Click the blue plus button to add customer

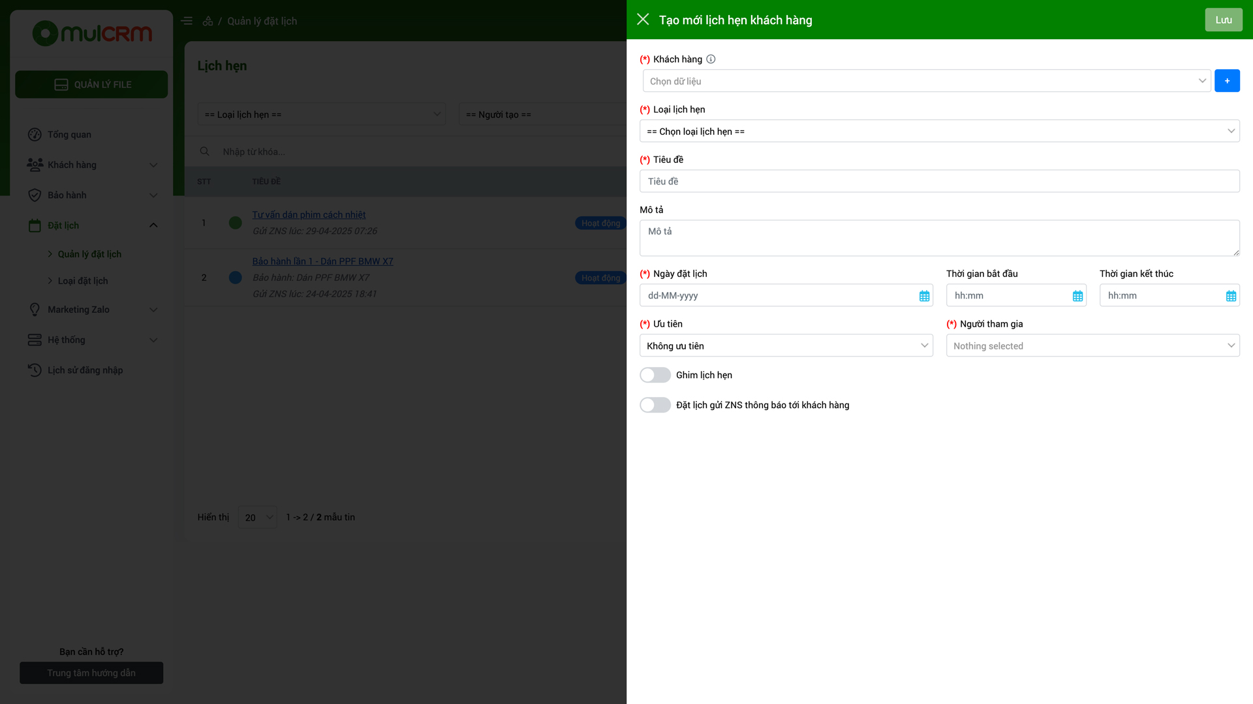[1227, 81]
